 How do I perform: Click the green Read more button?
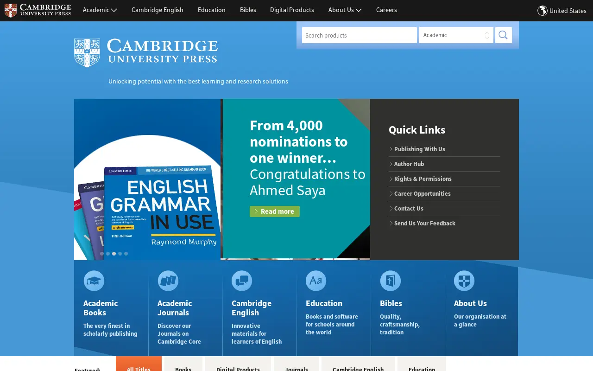click(x=275, y=211)
